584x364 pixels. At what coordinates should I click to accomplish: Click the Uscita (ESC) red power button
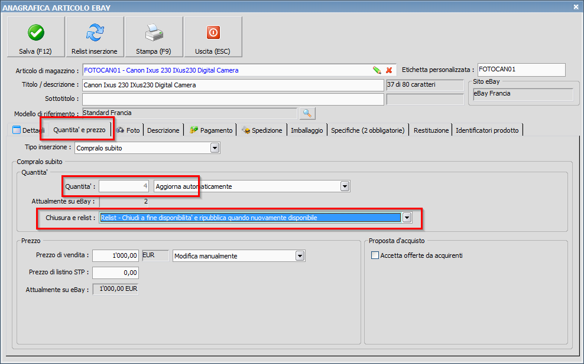click(x=213, y=37)
